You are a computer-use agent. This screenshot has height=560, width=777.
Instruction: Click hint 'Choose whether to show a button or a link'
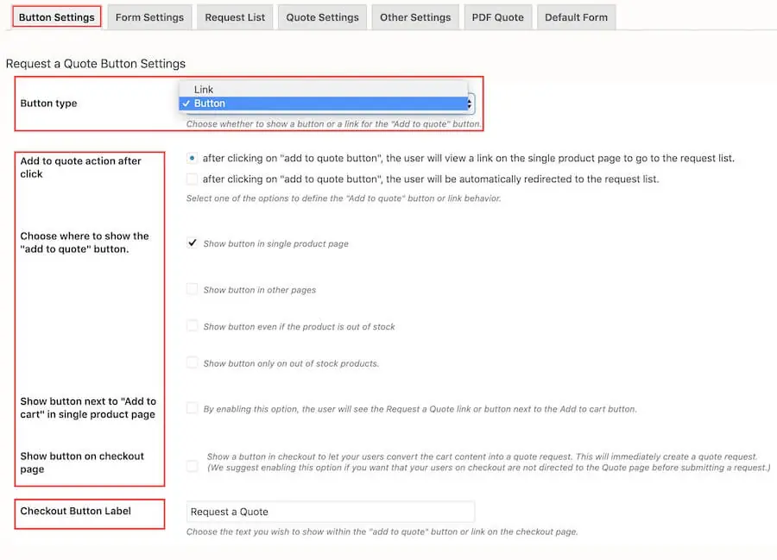point(333,124)
